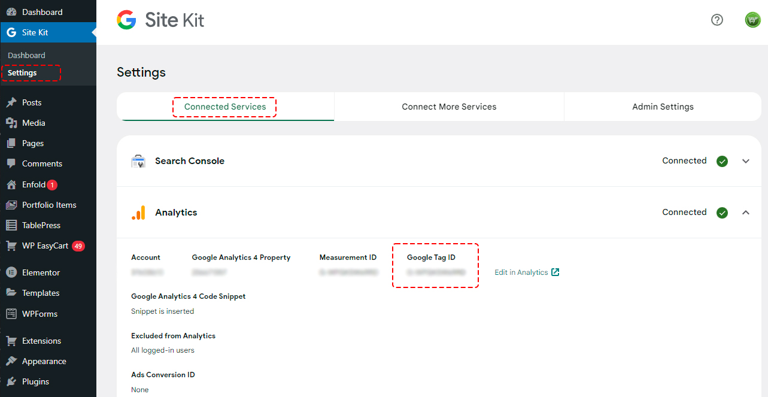Click the Google Site Kit logo
Image resolution: width=768 pixels, height=397 pixels.
pos(160,20)
